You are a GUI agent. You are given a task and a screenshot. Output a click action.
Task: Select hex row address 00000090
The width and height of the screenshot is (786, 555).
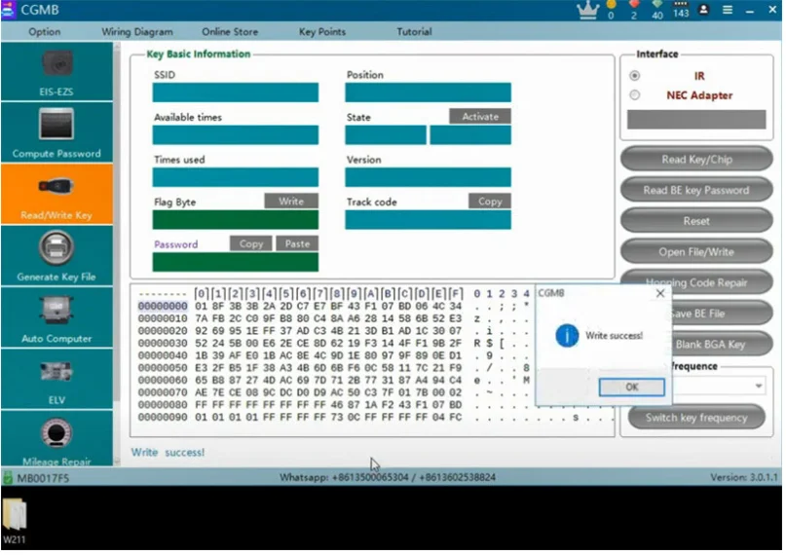[163, 417]
